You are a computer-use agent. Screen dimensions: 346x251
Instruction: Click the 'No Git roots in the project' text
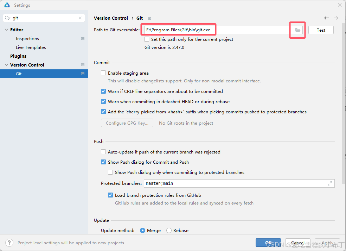tap(186, 123)
